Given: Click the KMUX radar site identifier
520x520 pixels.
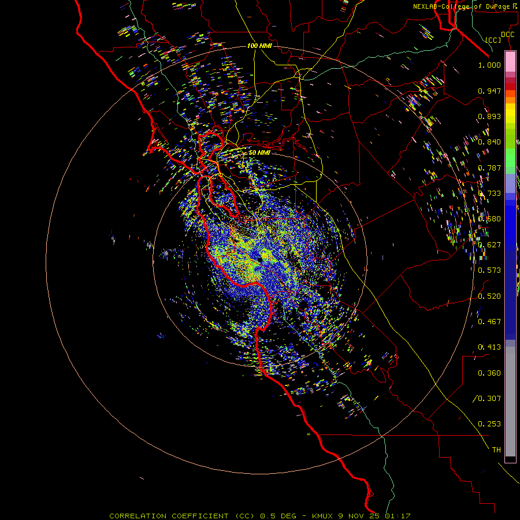Looking at the screenshot, I should point(322,516).
